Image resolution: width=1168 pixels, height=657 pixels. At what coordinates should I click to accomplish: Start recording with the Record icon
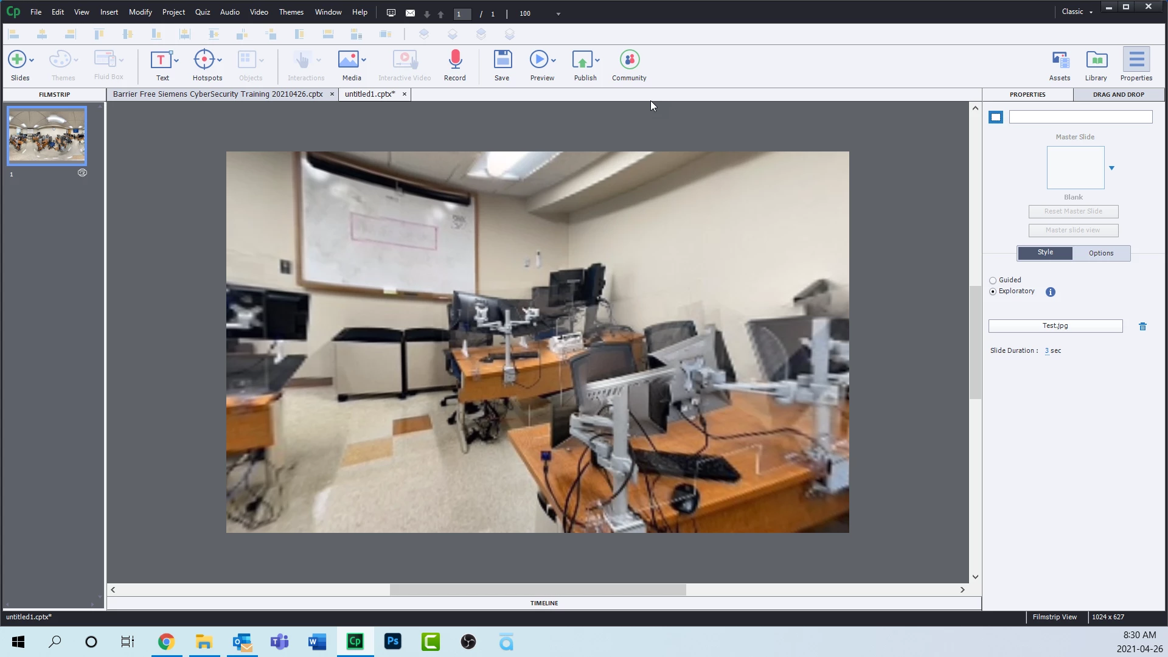coord(455,60)
